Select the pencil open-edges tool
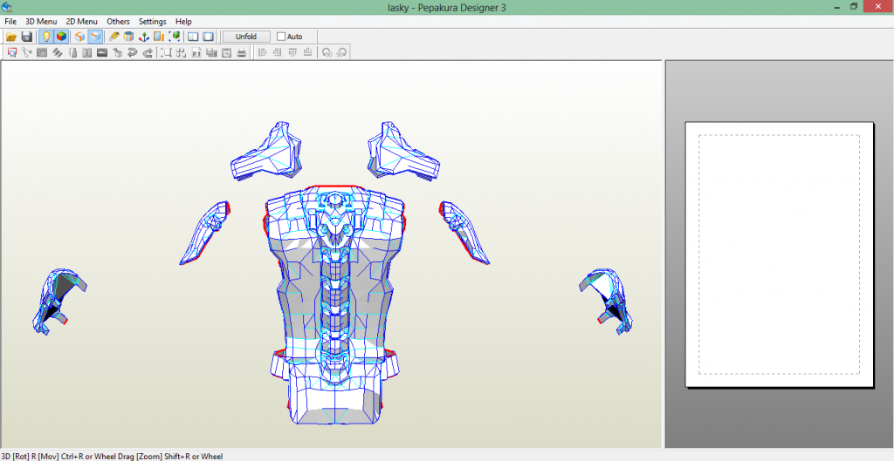894x461 pixels. (x=114, y=37)
